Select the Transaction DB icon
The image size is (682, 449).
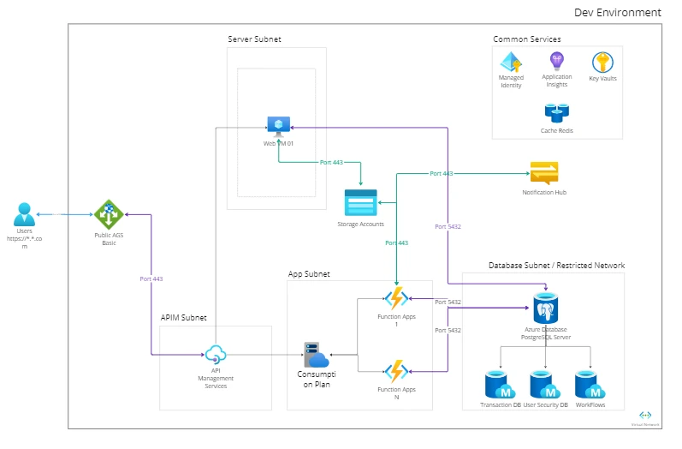tap(501, 385)
